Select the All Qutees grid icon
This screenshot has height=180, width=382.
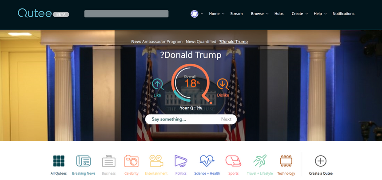pos(59,161)
